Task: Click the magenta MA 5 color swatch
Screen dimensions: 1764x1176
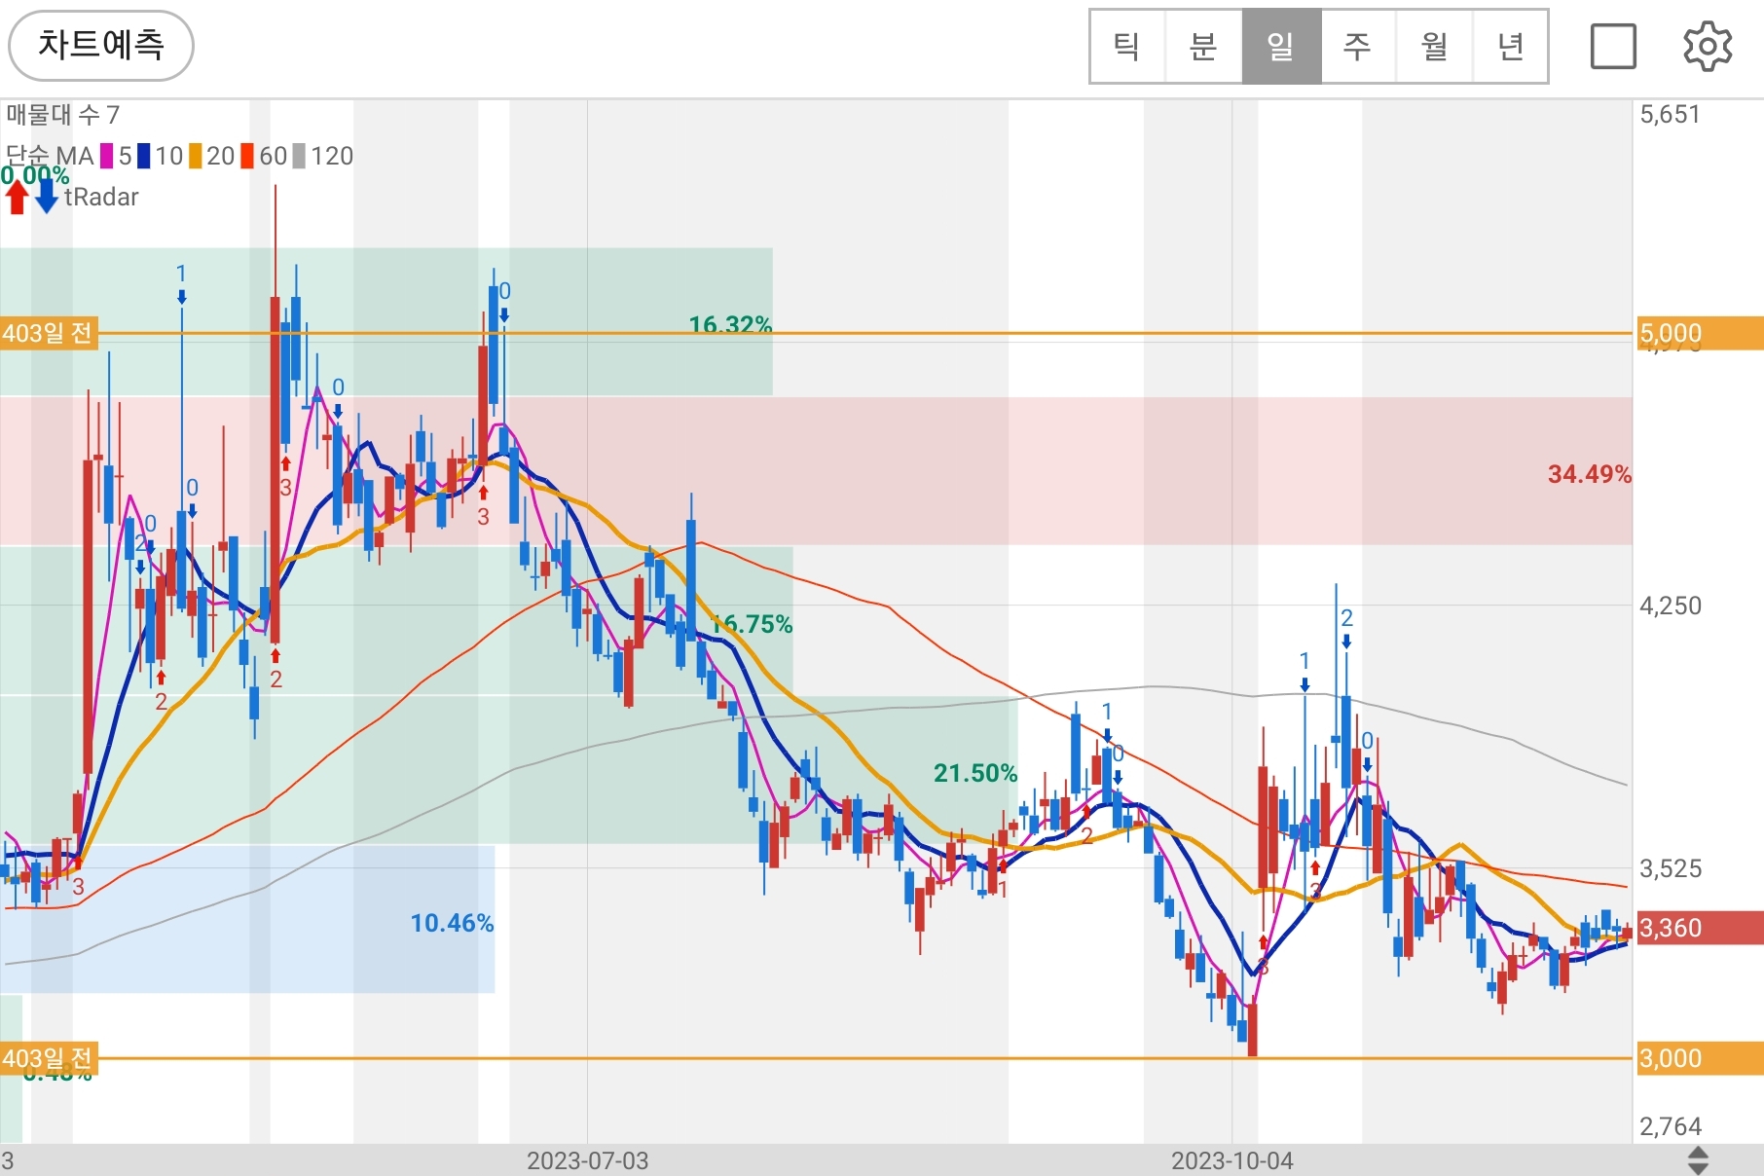Action: (x=106, y=156)
